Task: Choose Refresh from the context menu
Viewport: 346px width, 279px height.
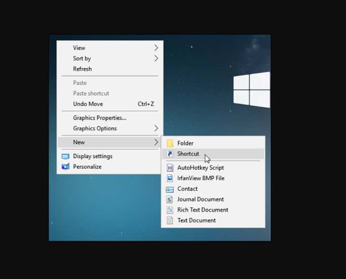Action: point(110,69)
